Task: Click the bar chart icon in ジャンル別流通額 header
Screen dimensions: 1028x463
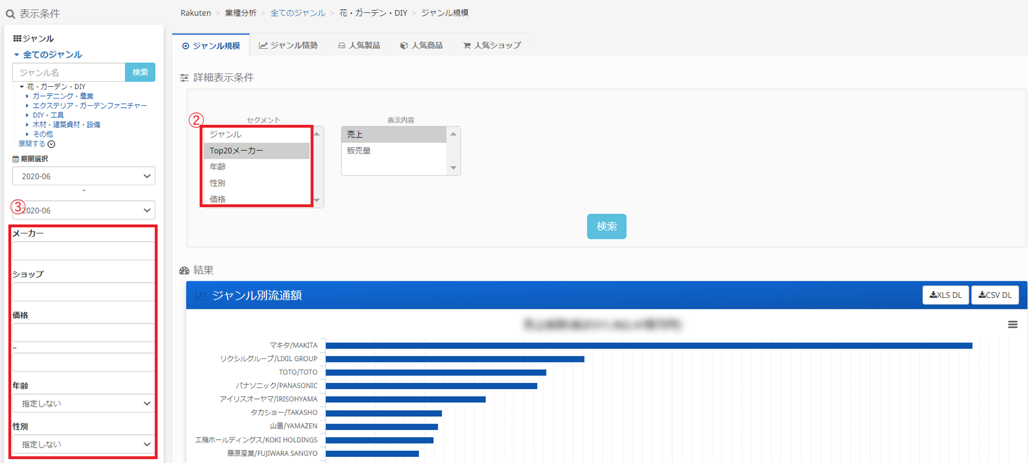Action: coord(200,296)
